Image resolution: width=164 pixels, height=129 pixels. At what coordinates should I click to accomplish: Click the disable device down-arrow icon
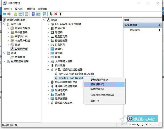coord(60,14)
